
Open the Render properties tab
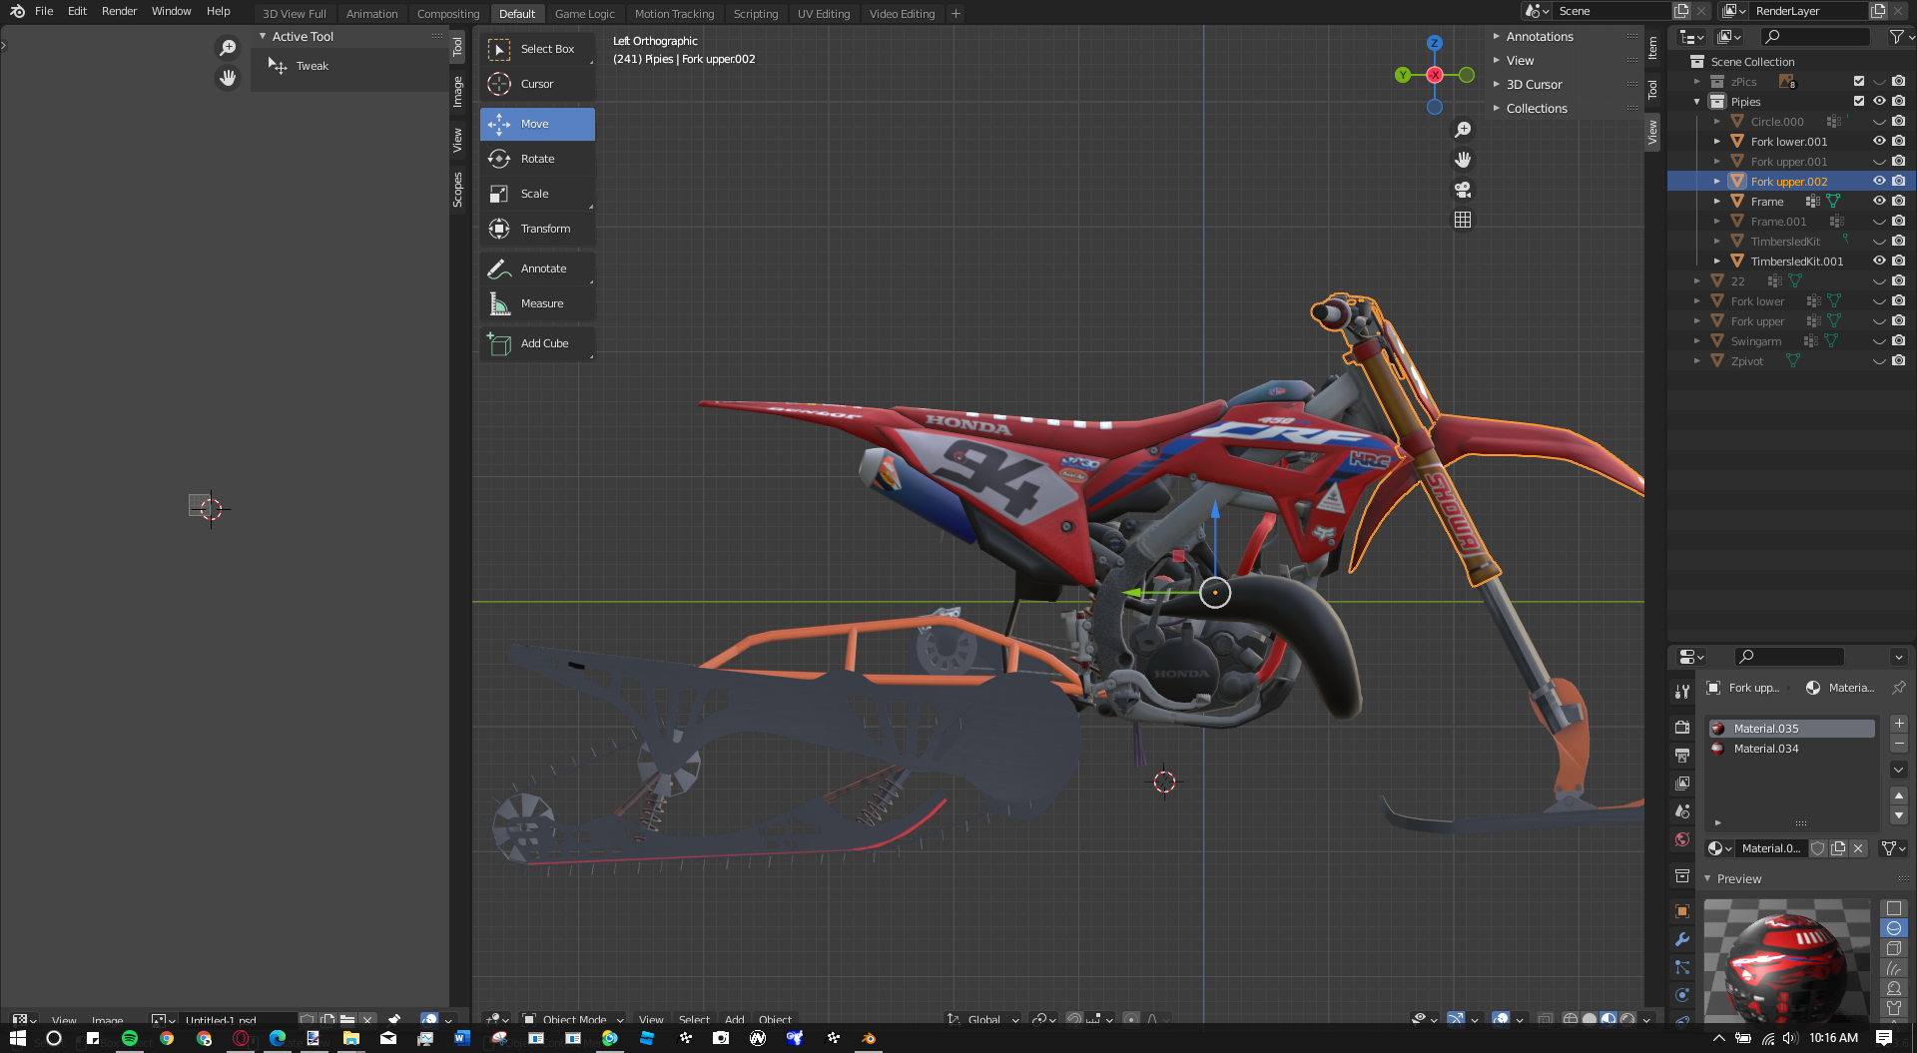[x=1682, y=728]
